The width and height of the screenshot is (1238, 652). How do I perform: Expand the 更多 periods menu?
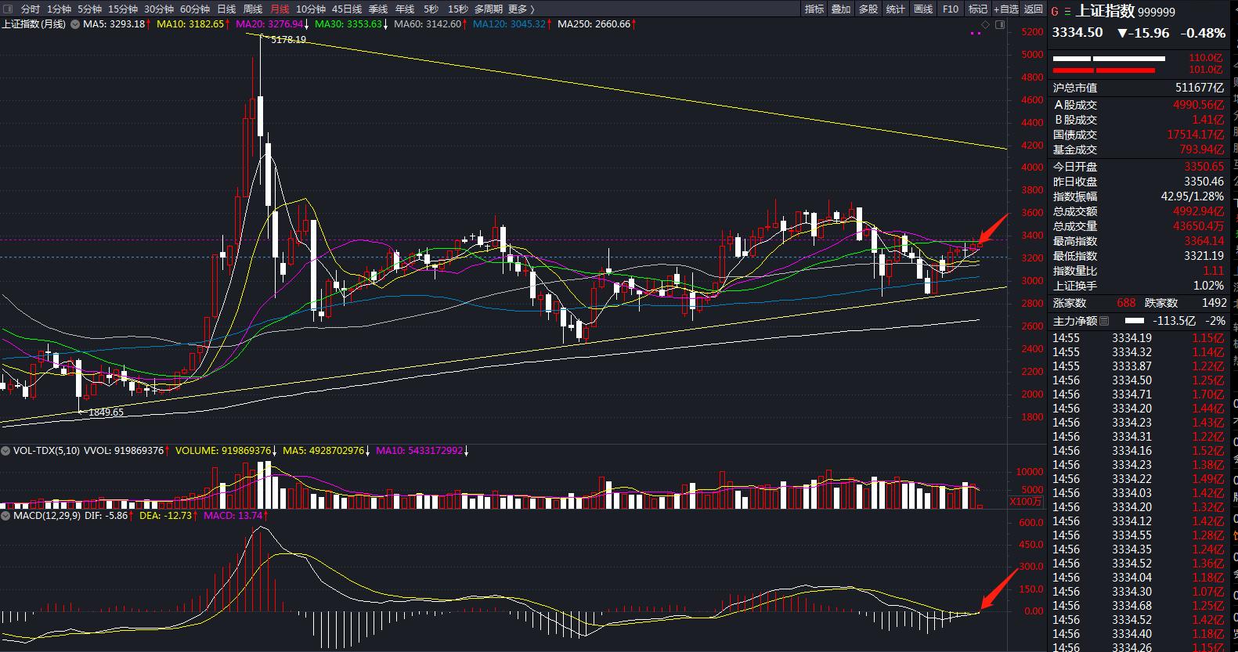520,9
